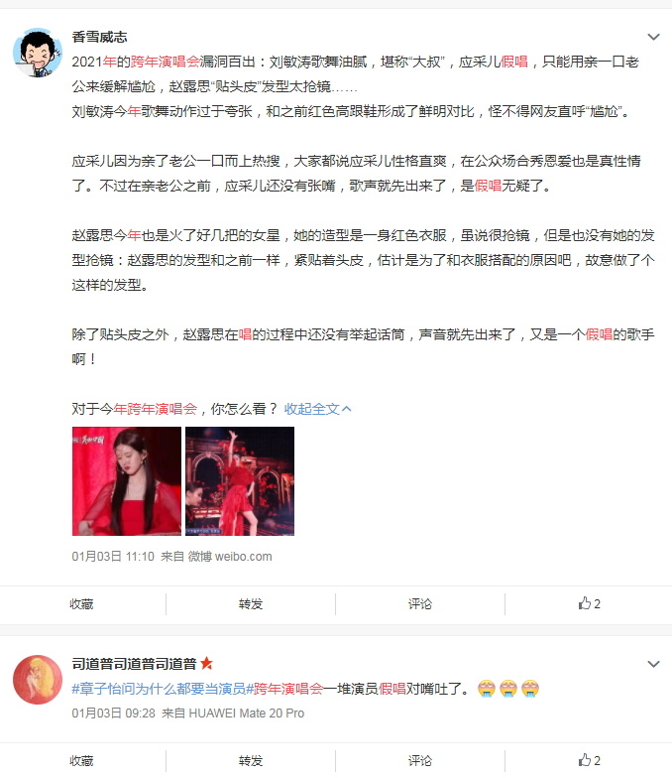Click 评论 on the second post

click(420, 760)
